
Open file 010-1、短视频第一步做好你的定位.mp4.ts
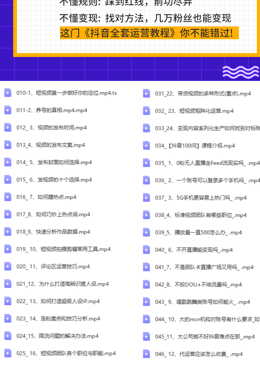click(67, 93)
